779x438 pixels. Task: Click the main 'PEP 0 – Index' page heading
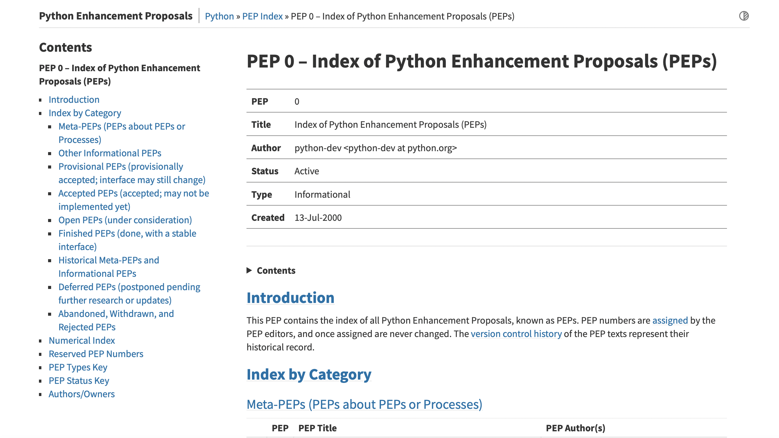pyautogui.click(x=482, y=61)
